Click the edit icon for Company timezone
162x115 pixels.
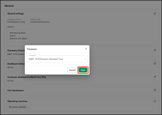coord(155,50)
